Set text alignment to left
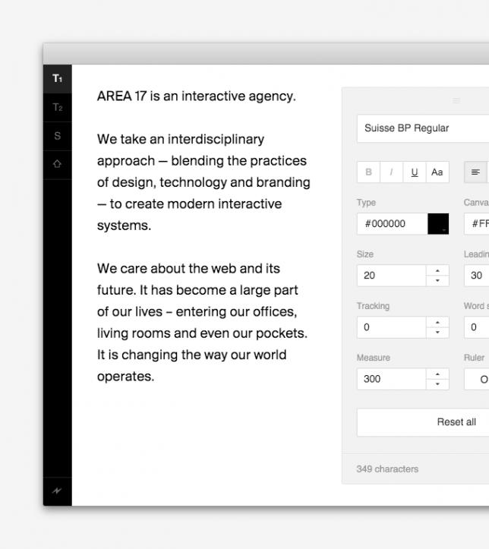Viewport: 489px width, 549px height. point(475,172)
